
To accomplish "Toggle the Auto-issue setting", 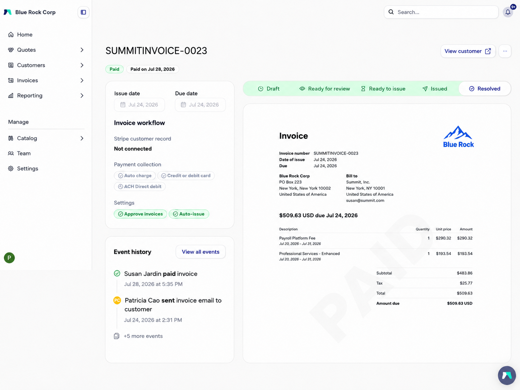I will coord(189,214).
